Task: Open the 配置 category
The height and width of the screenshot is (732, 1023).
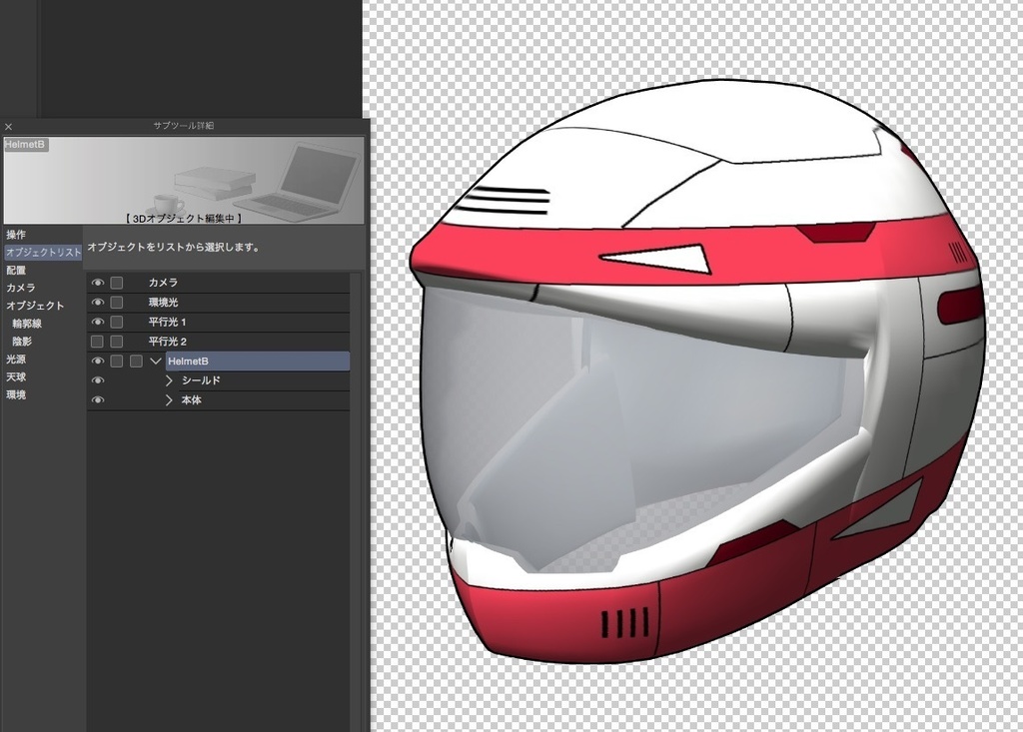Action: click(16, 270)
